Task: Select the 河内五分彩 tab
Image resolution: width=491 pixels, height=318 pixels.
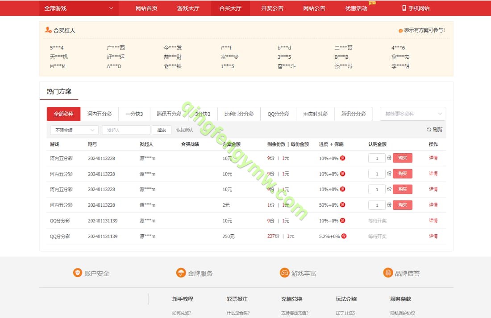Action: point(99,114)
